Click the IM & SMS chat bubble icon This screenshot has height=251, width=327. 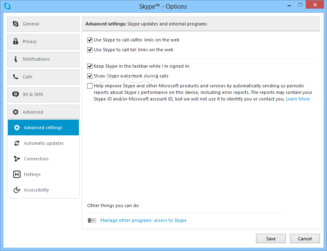(16, 94)
